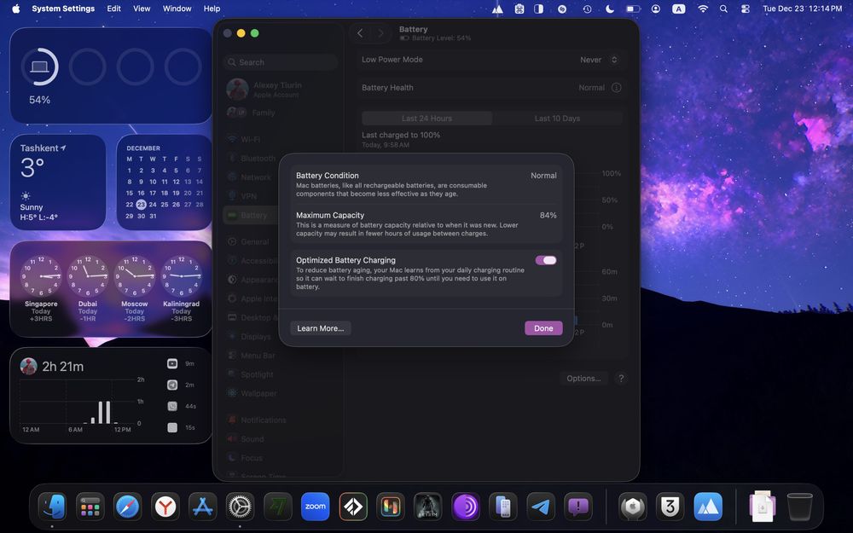
Task: Launch Zoom from the Dock
Action: 315,507
